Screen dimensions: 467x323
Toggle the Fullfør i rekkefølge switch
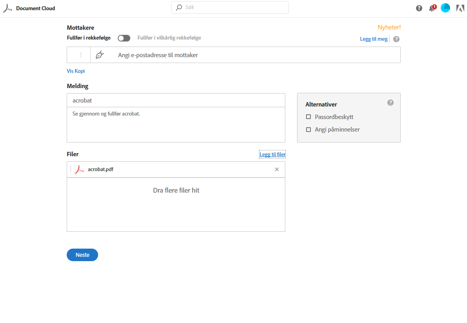pos(124,38)
